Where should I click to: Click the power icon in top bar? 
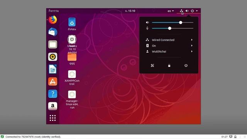click(192, 11)
